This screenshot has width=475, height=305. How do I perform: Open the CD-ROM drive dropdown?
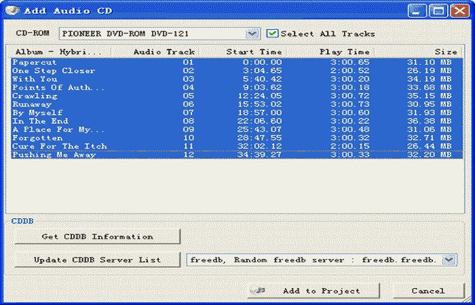252,33
